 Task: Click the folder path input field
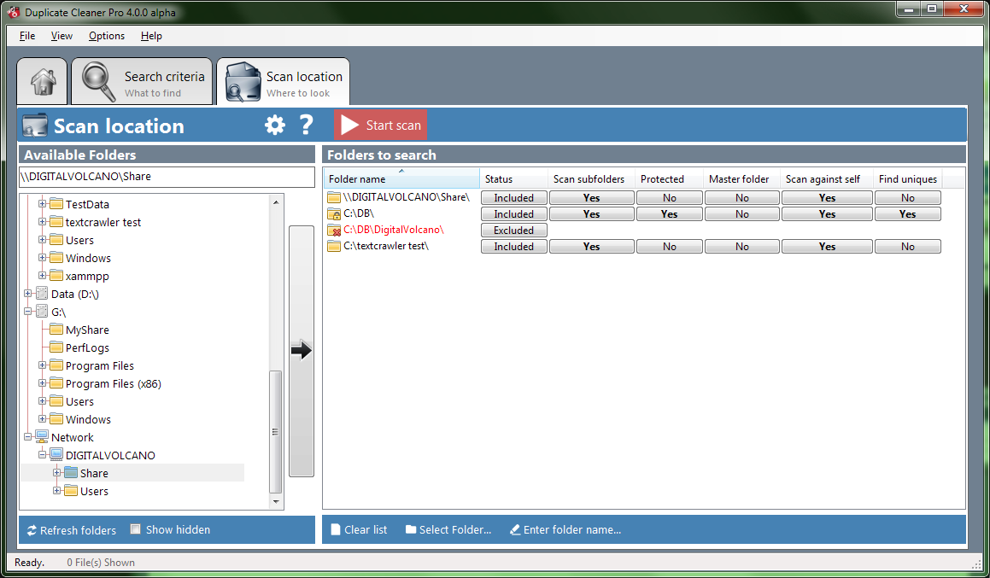167,177
